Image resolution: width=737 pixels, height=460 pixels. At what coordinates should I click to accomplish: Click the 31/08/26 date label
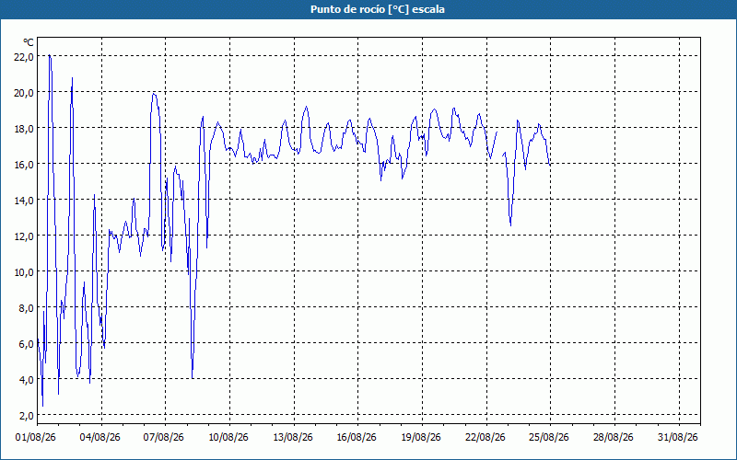click(678, 437)
